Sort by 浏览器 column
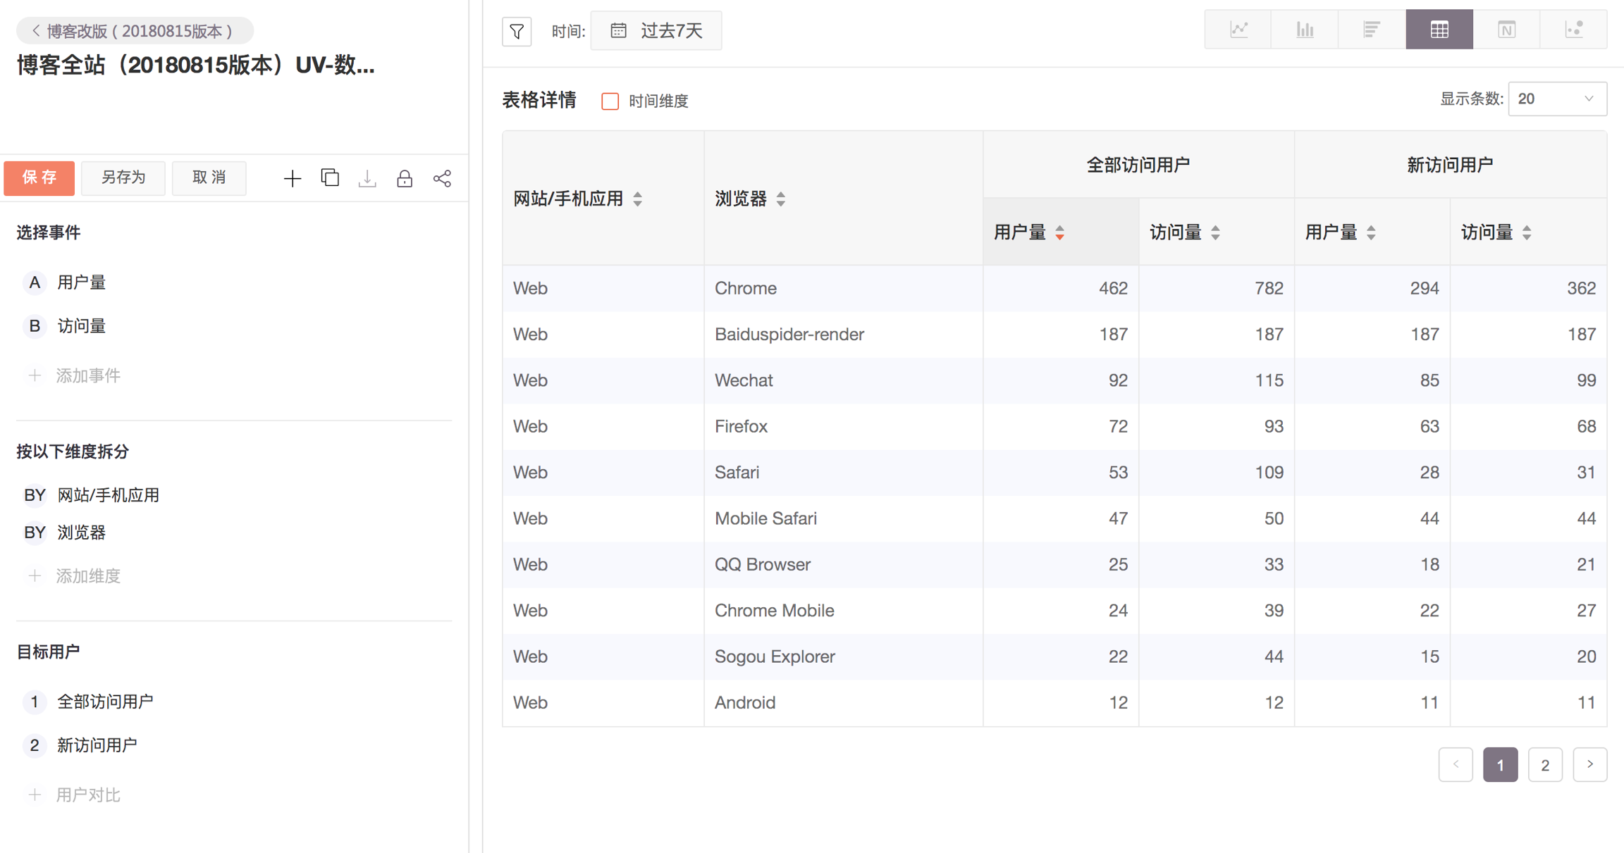This screenshot has width=1624, height=853. (x=781, y=199)
